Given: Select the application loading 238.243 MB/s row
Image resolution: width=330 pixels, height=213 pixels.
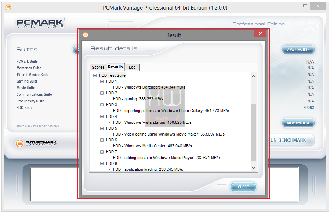Looking at the screenshot, I should 148,169.
